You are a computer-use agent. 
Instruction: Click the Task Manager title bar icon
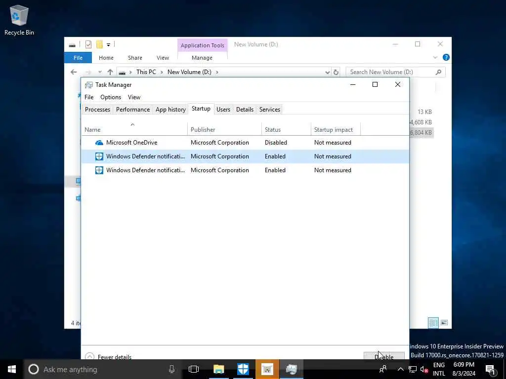88,85
